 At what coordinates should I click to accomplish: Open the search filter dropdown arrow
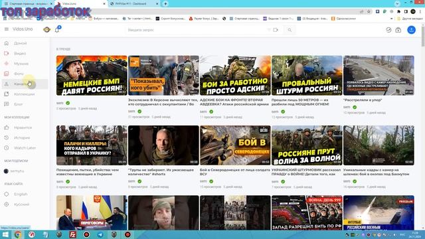269,30
